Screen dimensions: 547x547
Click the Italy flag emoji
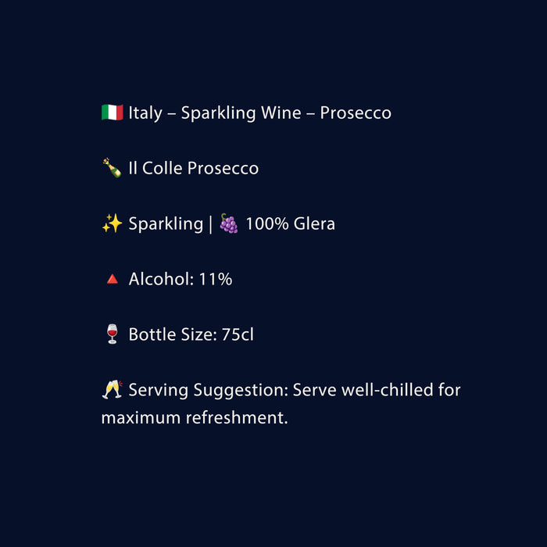click(113, 113)
